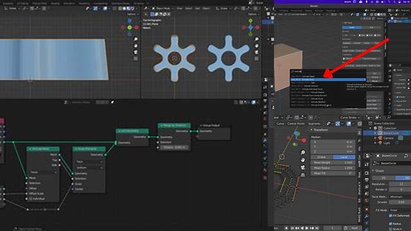Open the Faces dropdown on Extrude Mesh node
The image size is (411, 231).
click(43, 172)
